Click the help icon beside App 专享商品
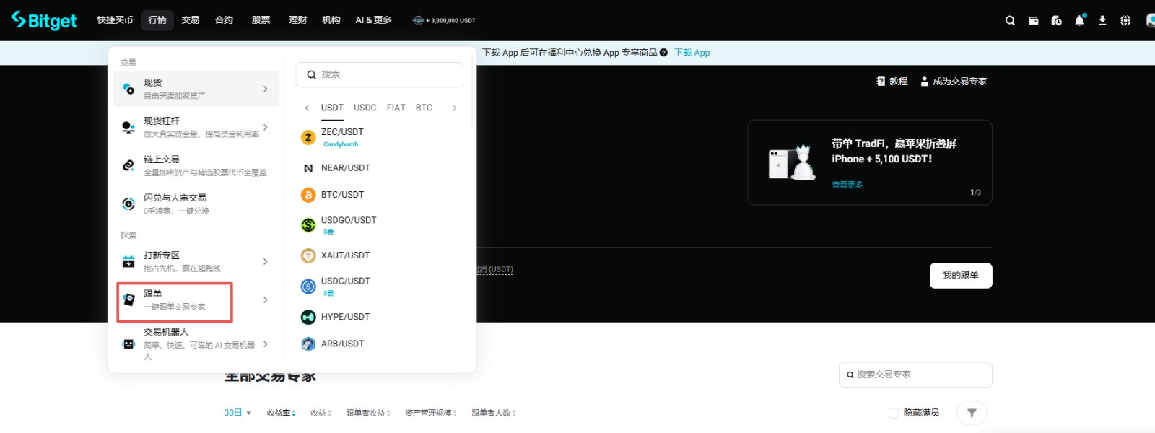This screenshot has width=1155, height=433. click(663, 53)
